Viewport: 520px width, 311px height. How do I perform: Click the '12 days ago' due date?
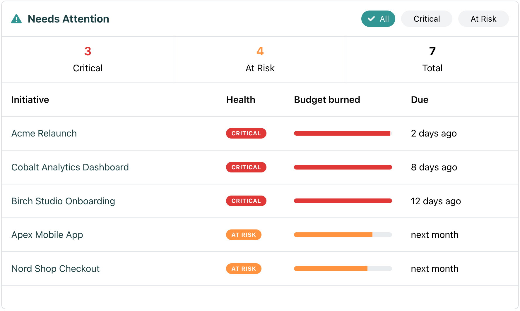point(436,201)
